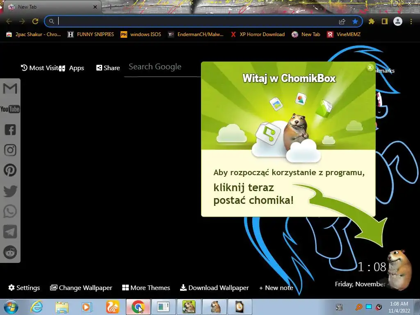Toggle the Chrome side panel icon
This screenshot has height=315, width=420.
coord(385,21)
